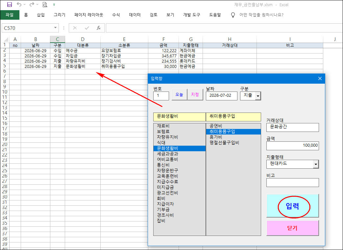
Task: Select 통신비 in the category list
Action: tap(180, 165)
